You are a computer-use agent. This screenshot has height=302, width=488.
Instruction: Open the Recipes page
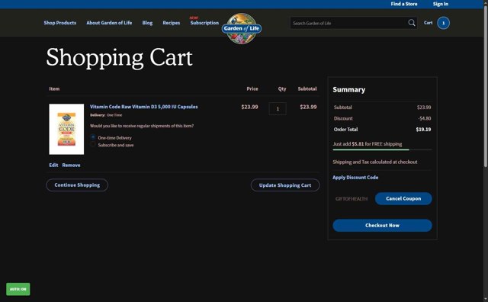tap(171, 23)
